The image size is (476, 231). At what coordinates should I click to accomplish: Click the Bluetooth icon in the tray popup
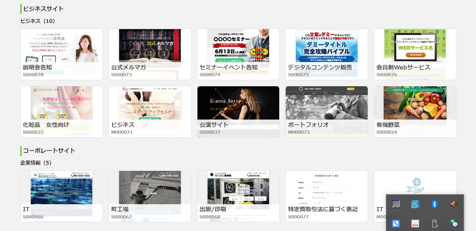(x=435, y=204)
